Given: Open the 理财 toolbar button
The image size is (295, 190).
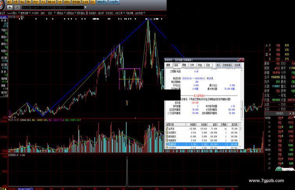Looking at the screenshot, I should (28, 2).
